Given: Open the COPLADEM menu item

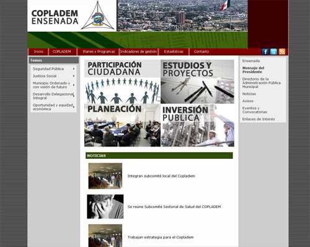Looking at the screenshot, I should click(x=62, y=52).
